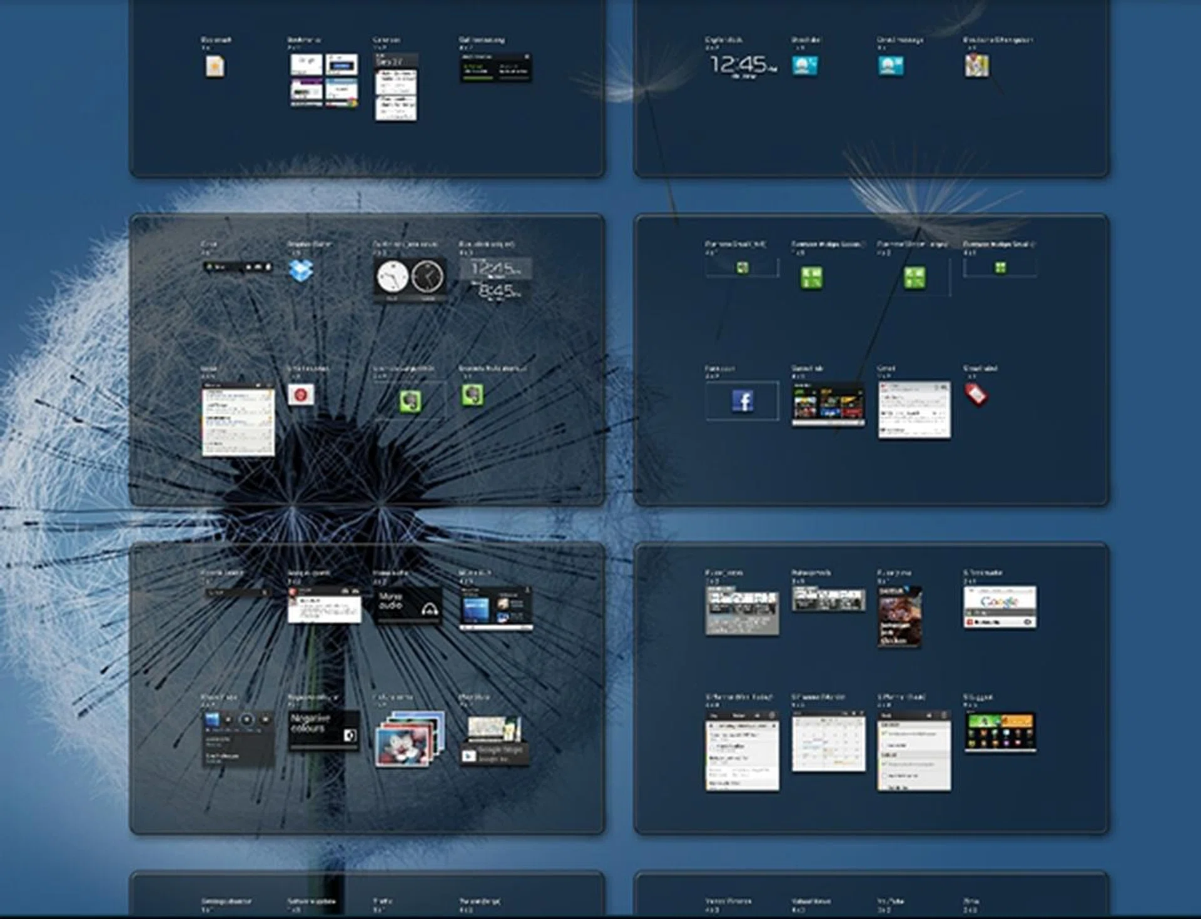Screen dimensions: 1201x919
Task: Pick the Google Maps places widget
Action: [495, 741]
